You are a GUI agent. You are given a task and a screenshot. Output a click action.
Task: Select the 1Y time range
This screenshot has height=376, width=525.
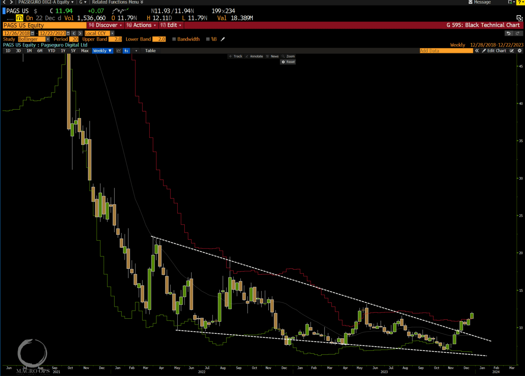point(63,51)
